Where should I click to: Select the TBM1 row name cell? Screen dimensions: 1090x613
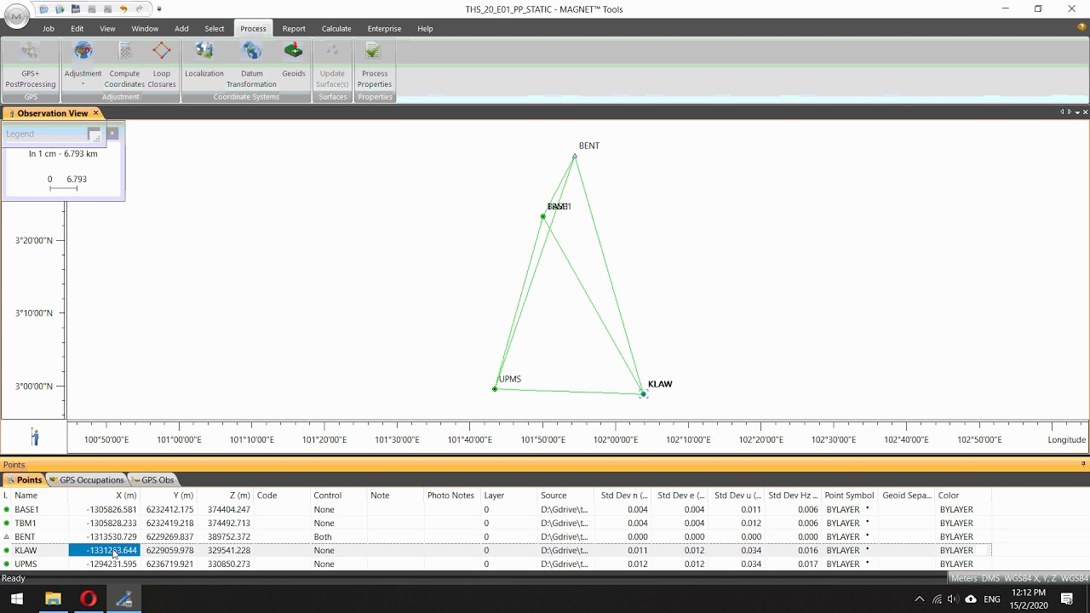click(40, 523)
